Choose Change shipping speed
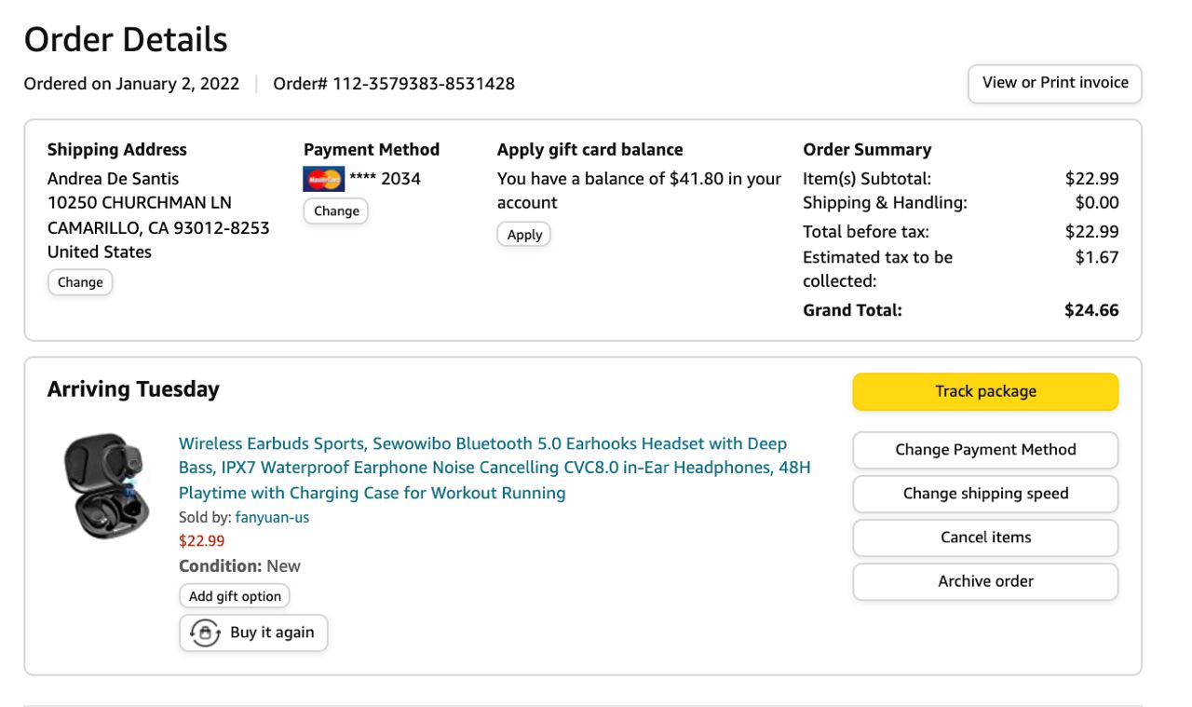Screen dimensions: 1192x707 985,494
